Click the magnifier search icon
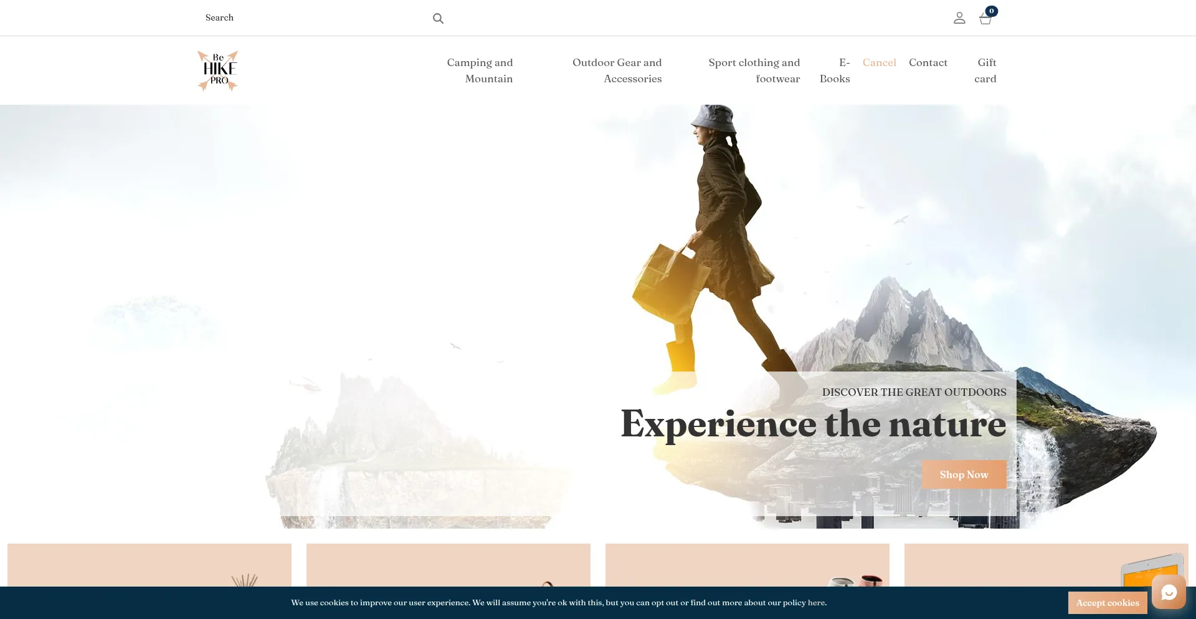Image resolution: width=1196 pixels, height=619 pixels. tap(438, 19)
